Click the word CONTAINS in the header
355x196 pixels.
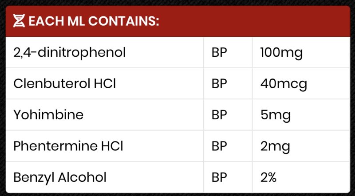click(124, 21)
